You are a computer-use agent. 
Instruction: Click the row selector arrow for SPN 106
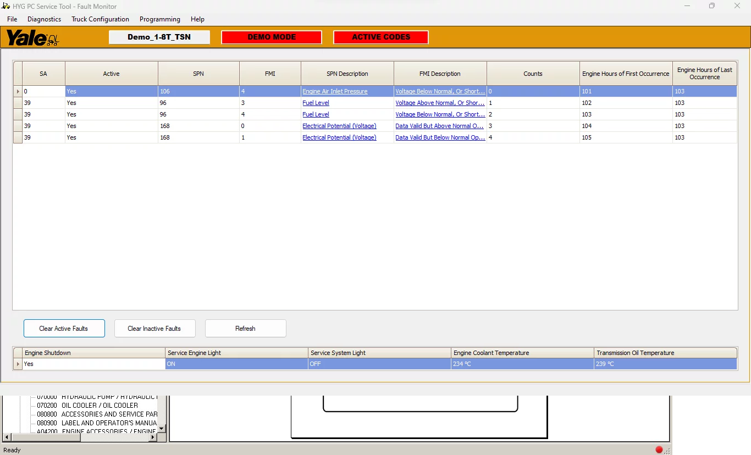tap(18, 92)
